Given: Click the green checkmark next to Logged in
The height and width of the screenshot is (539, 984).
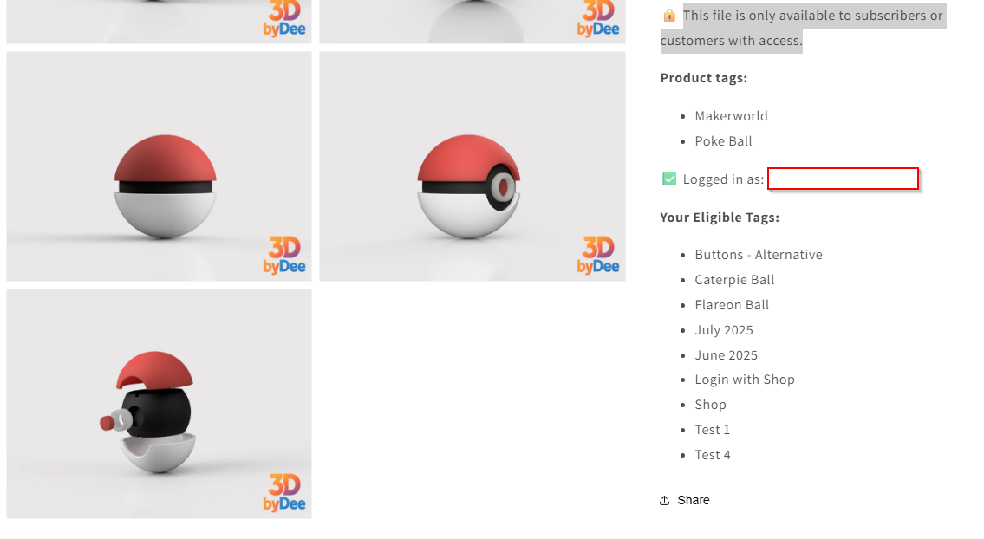Looking at the screenshot, I should tap(669, 179).
